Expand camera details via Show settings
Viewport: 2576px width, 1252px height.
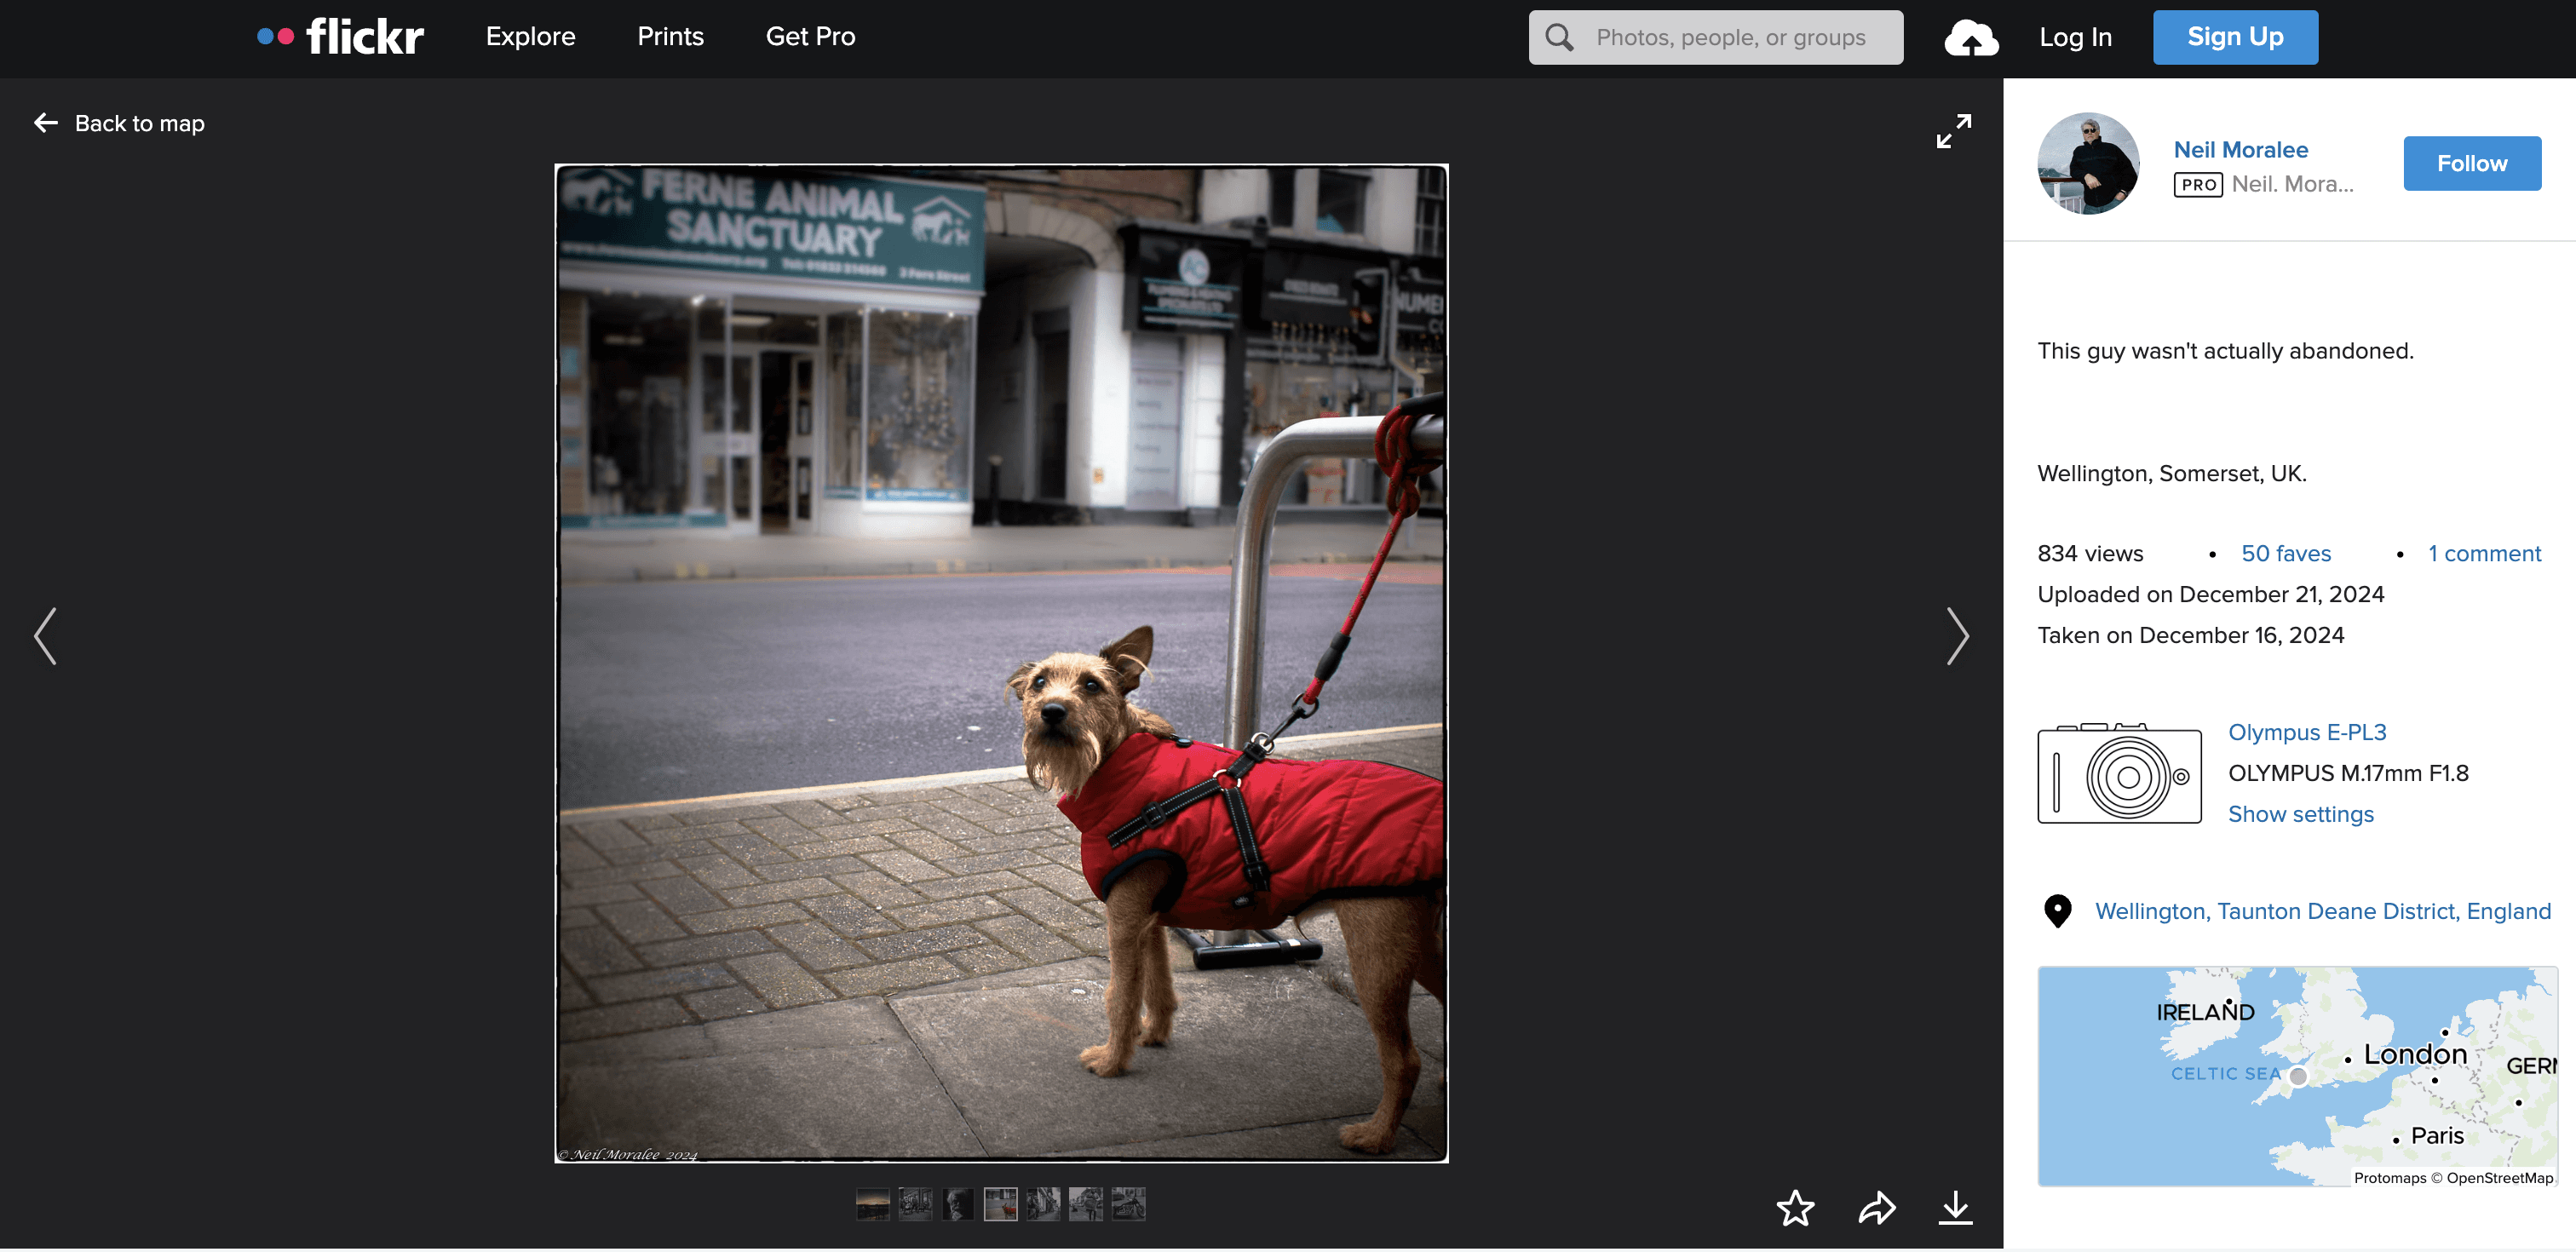[2300, 814]
